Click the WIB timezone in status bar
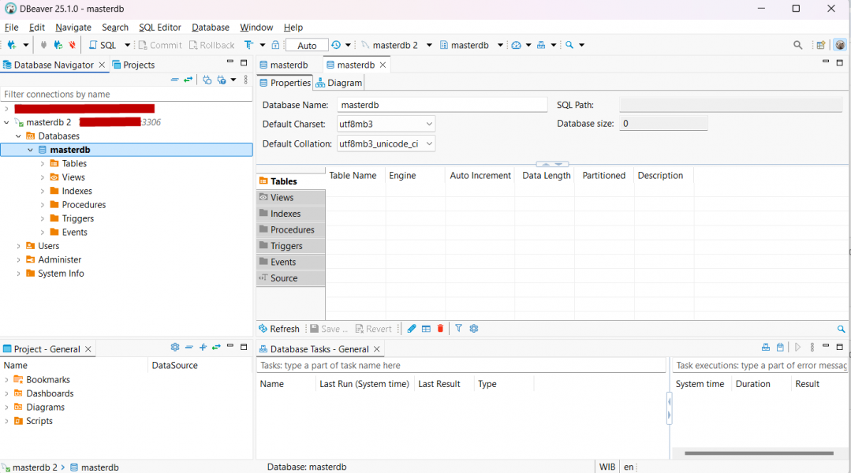The height and width of the screenshot is (473, 851). coord(607,467)
